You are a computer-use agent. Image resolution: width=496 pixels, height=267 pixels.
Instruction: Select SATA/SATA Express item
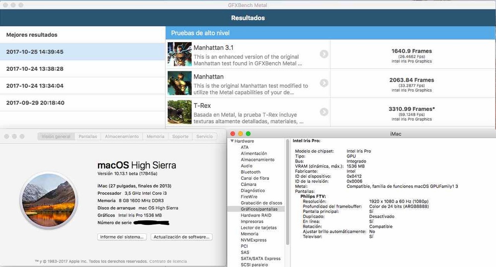click(x=260, y=259)
